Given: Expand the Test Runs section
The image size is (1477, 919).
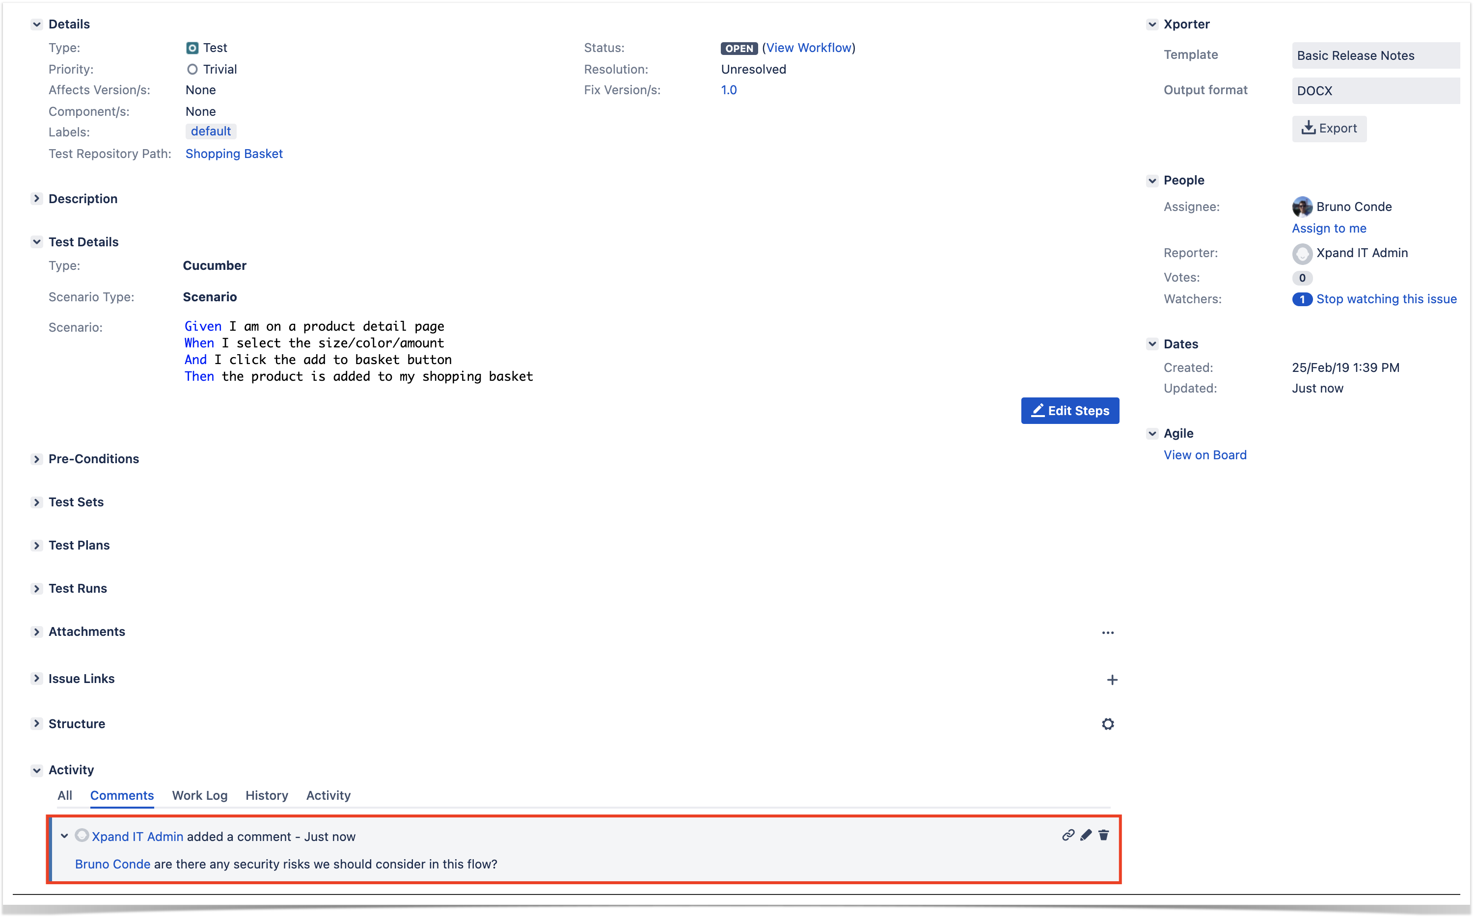Looking at the screenshot, I should 36,589.
